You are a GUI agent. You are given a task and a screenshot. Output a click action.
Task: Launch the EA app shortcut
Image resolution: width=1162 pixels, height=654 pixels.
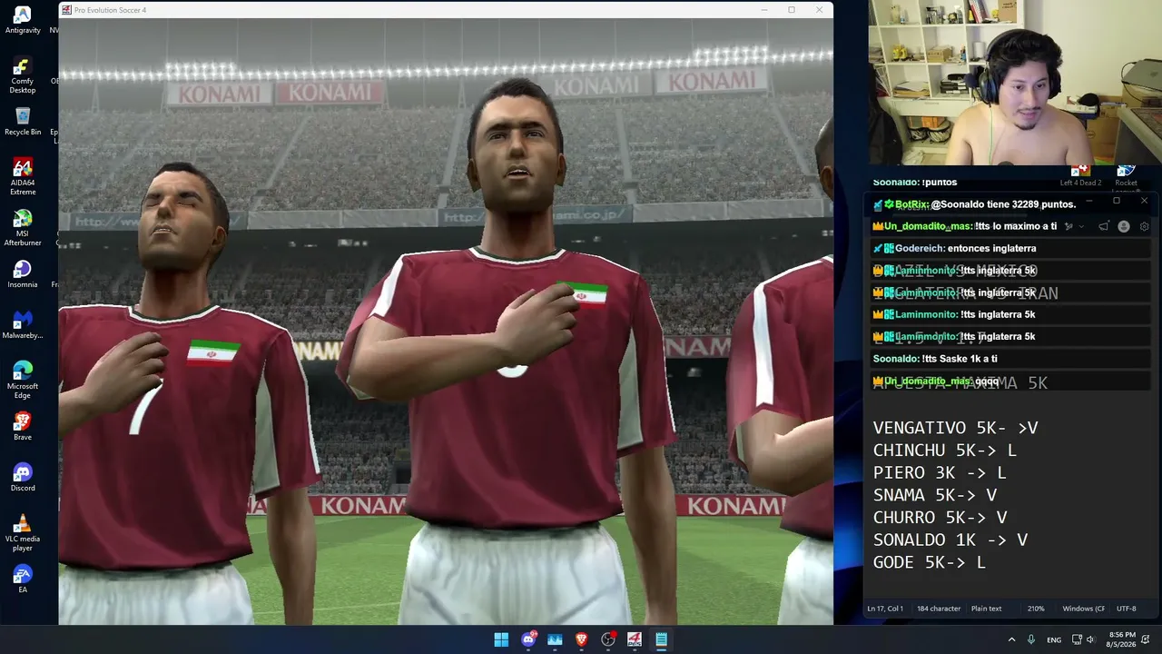(x=23, y=580)
